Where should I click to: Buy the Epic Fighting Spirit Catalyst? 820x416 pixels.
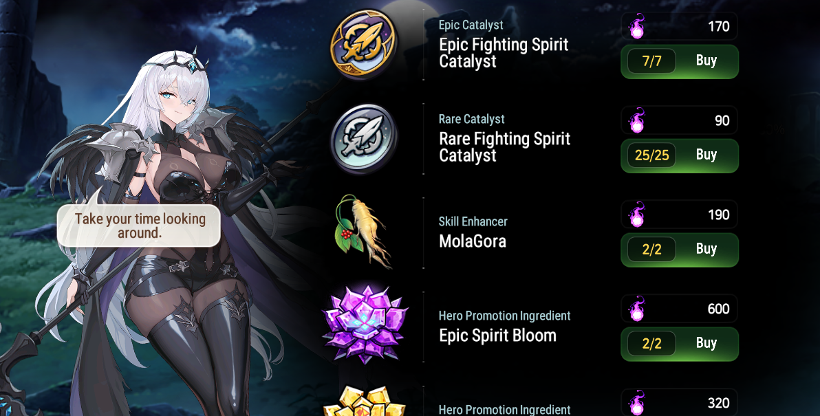[706, 61]
